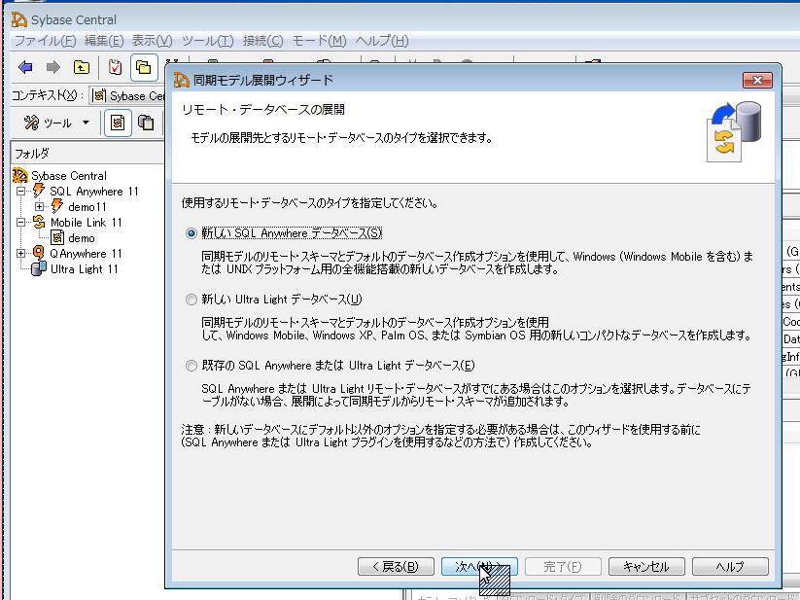This screenshot has width=800, height=600.
Task: Click the キャンセル button in wizard
Action: pyautogui.click(x=645, y=567)
